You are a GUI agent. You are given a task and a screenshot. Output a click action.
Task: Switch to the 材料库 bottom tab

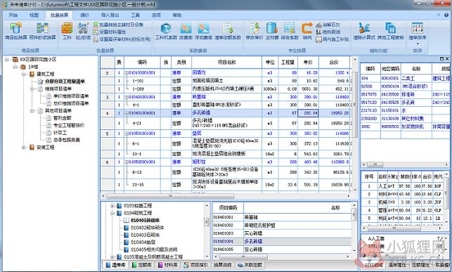coord(168,265)
